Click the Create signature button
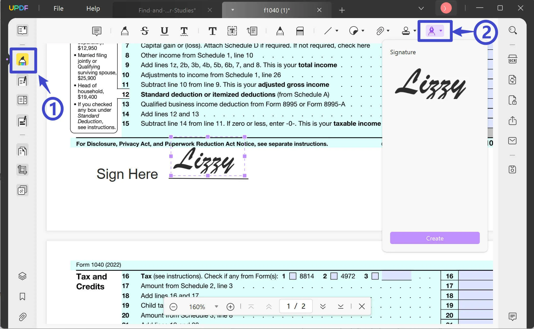 pyautogui.click(x=435, y=238)
